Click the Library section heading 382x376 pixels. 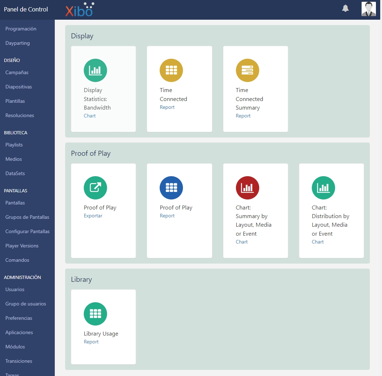point(81,279)
